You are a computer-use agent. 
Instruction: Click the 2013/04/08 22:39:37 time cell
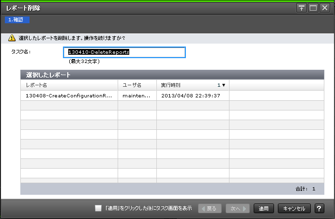click(193, 95)
